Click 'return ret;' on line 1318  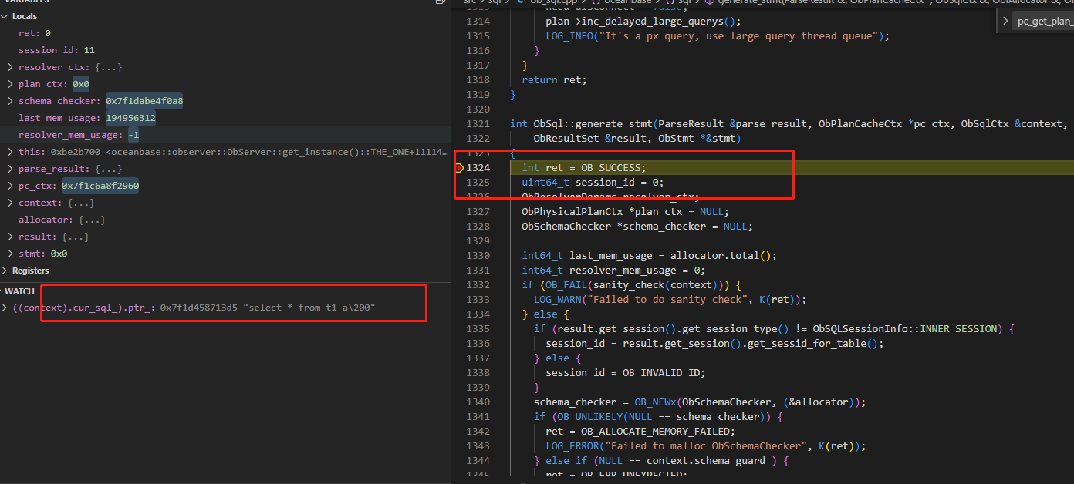click(554, 79)
